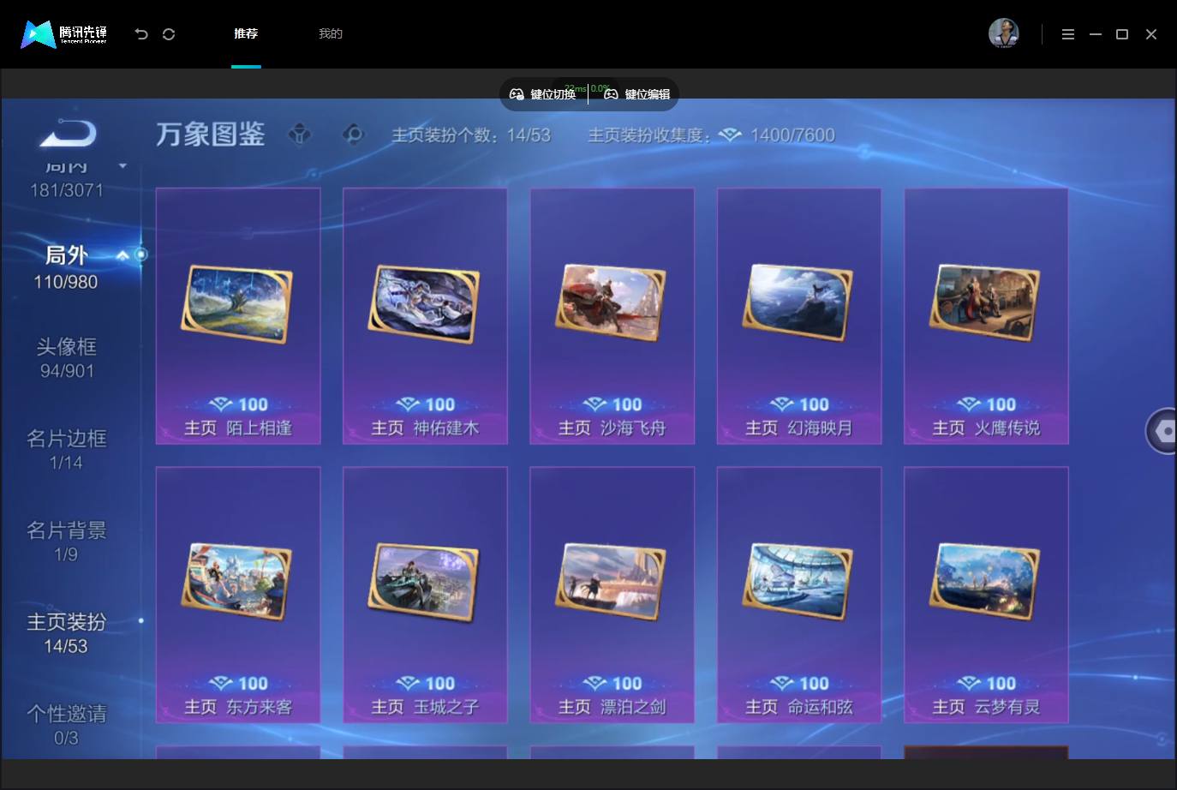Expand the 局内 category arrow
This screenshot has height=790, width=1177.
click(122, 165)
